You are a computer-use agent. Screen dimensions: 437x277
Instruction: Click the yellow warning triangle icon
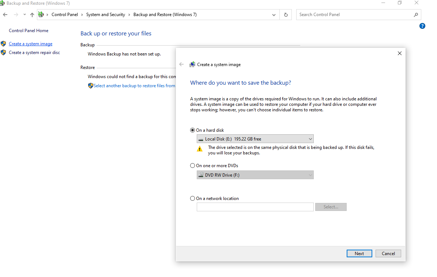pos(200,149)
